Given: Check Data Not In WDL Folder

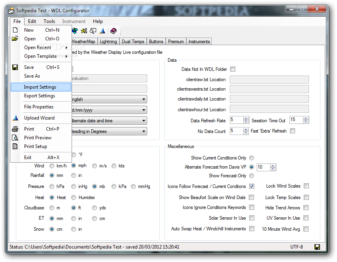Looking at the screenshot, I should 233,69.
